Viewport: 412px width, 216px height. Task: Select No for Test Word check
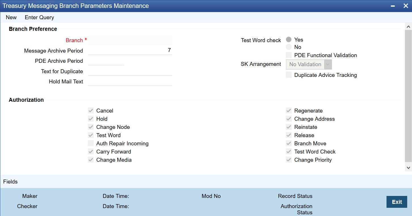289,47
